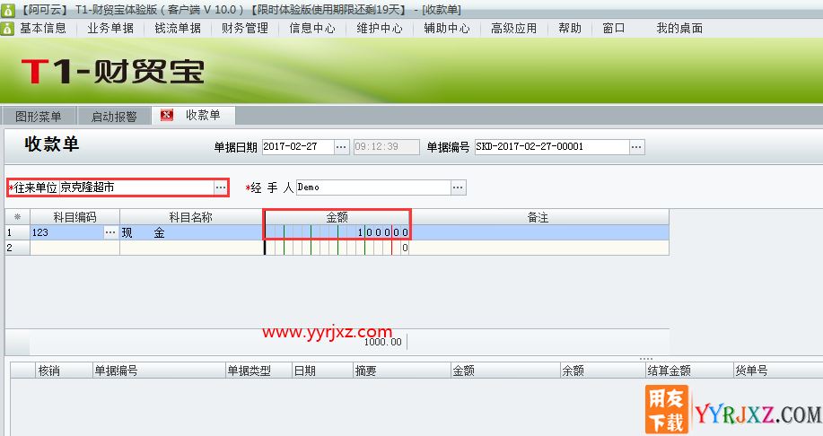823x436 pixels.
Task: Click the asterisk grid corner header
Action: (x=17, y=217)
